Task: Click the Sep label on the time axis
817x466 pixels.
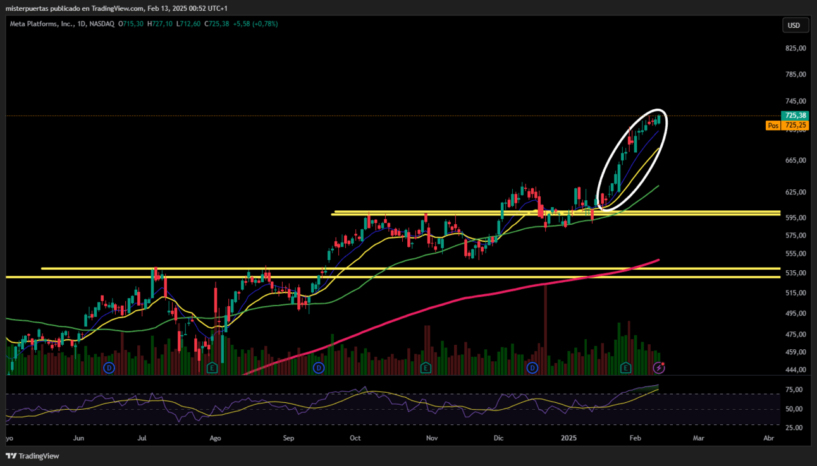Action: tap(289, 438)
